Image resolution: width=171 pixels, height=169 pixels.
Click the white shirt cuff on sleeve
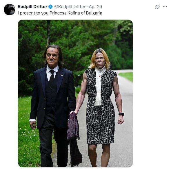coord(33,120)
